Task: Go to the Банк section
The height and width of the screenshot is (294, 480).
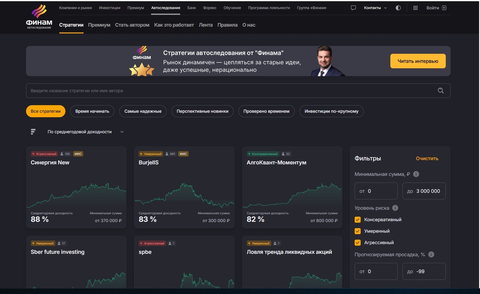Action: pyautogui.click(x=192, y=8)
